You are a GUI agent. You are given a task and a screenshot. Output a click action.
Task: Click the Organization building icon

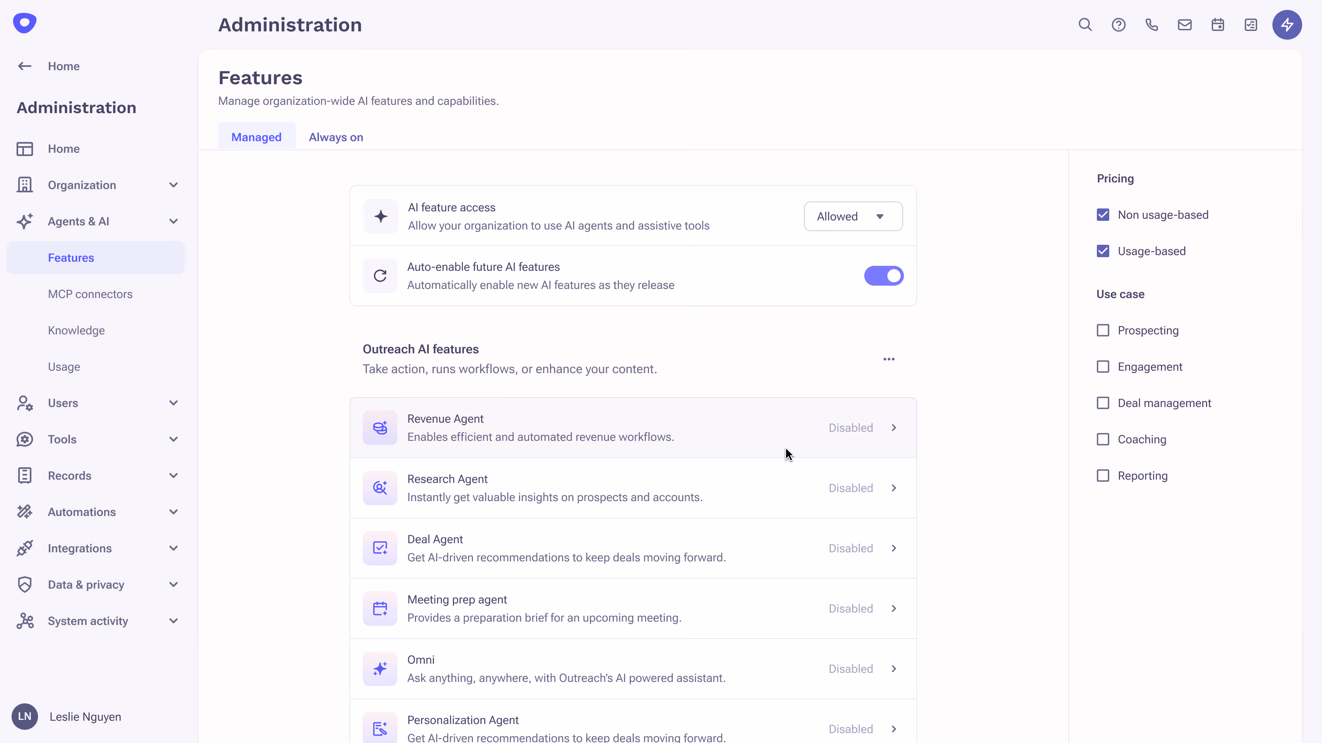[x=25, y=185]
